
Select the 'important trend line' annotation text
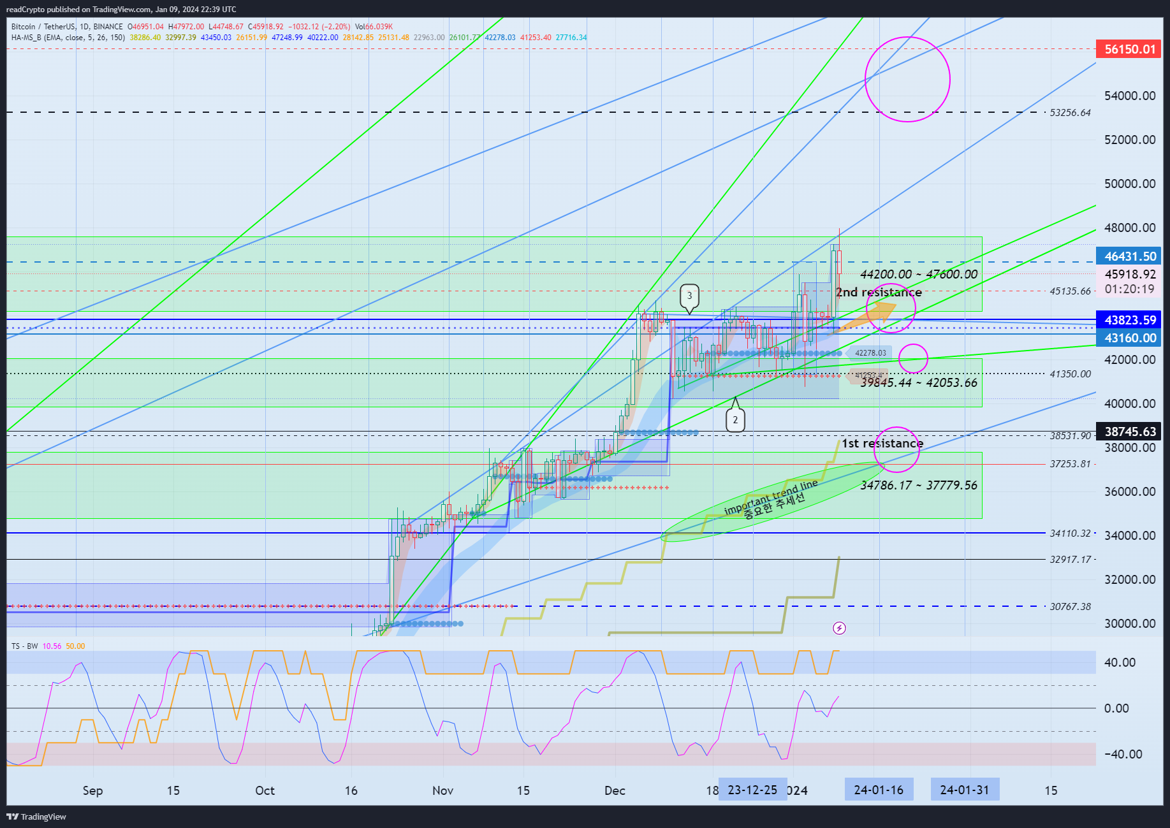[770, 497]
